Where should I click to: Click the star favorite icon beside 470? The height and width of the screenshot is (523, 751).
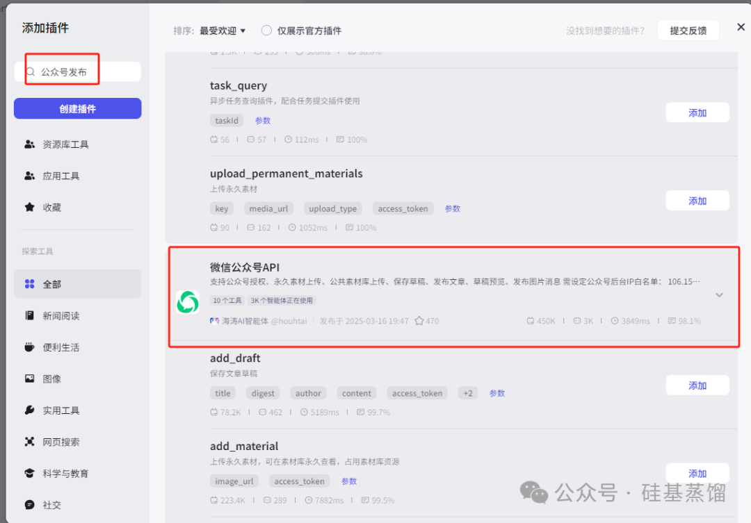coord(419,321)
